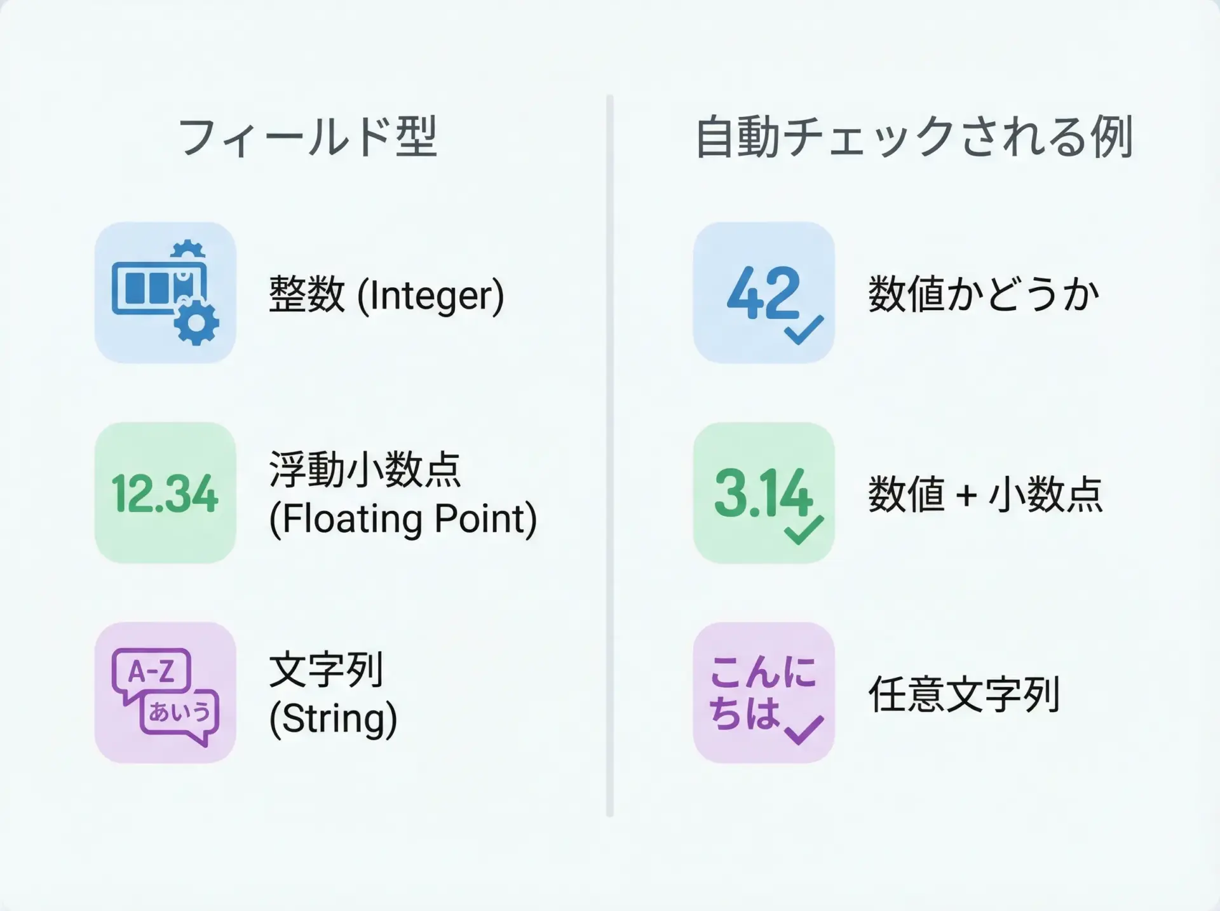Viewport: 1220px width, 911px height.
Task: Click the 数値かどうか text
Action: click(984, 295)
